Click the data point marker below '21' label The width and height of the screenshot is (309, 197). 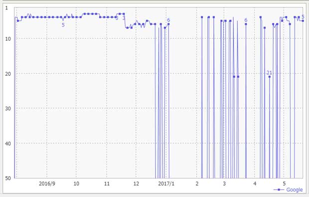[x=270, y=77]
